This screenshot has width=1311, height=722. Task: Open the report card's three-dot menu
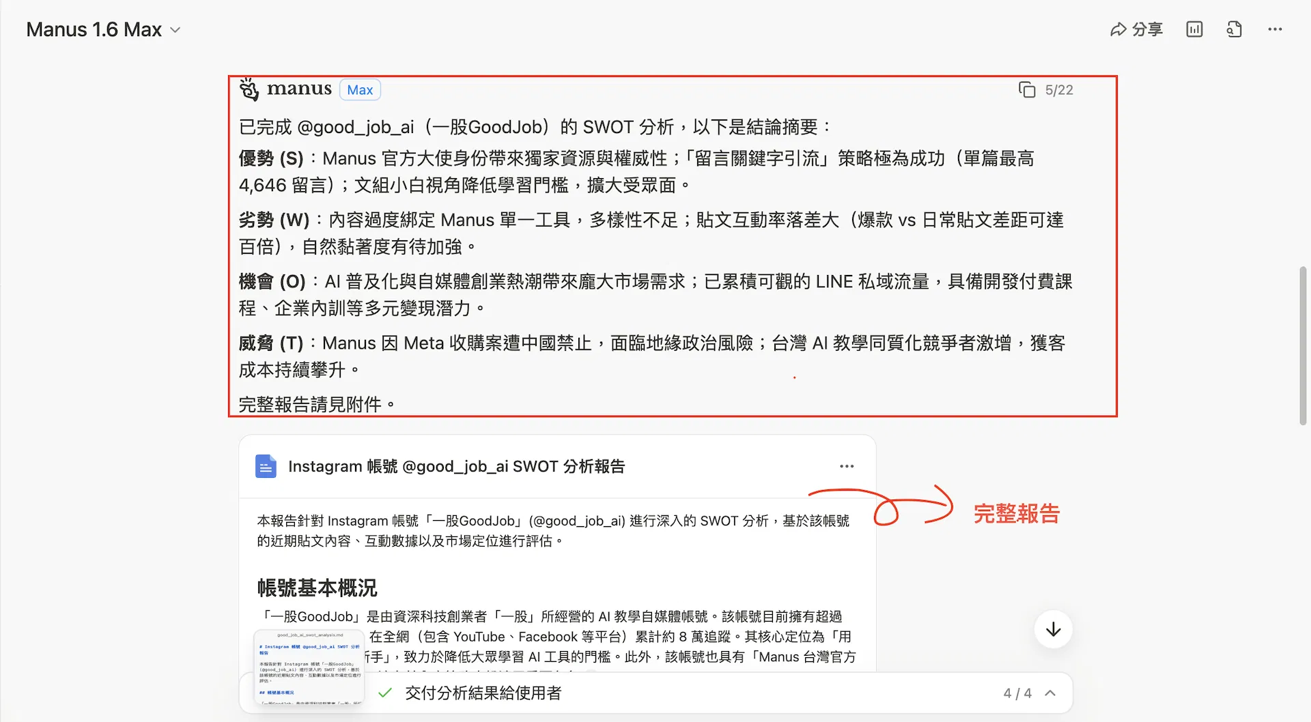pyautogui.click(x=847, y=466)
